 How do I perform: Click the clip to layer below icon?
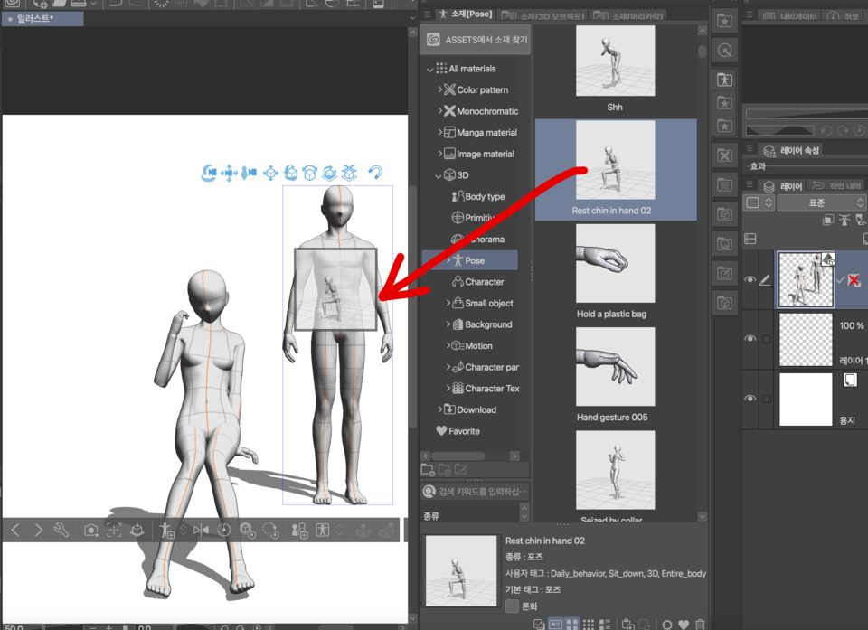click(x=827, y=220)
